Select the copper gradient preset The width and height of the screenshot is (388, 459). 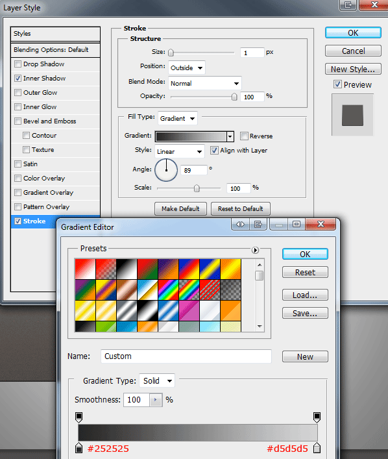click(127, 290)
